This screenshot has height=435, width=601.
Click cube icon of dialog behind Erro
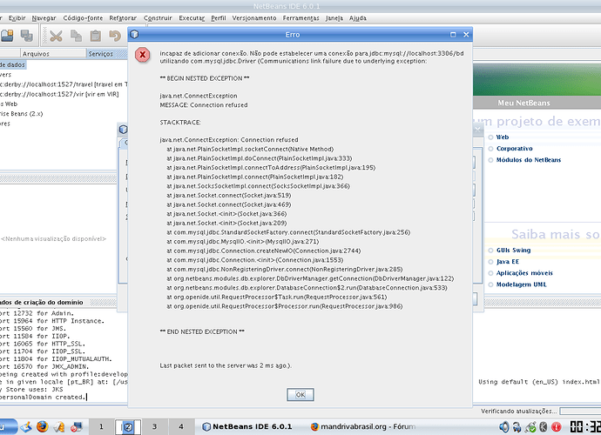point(123,130)
